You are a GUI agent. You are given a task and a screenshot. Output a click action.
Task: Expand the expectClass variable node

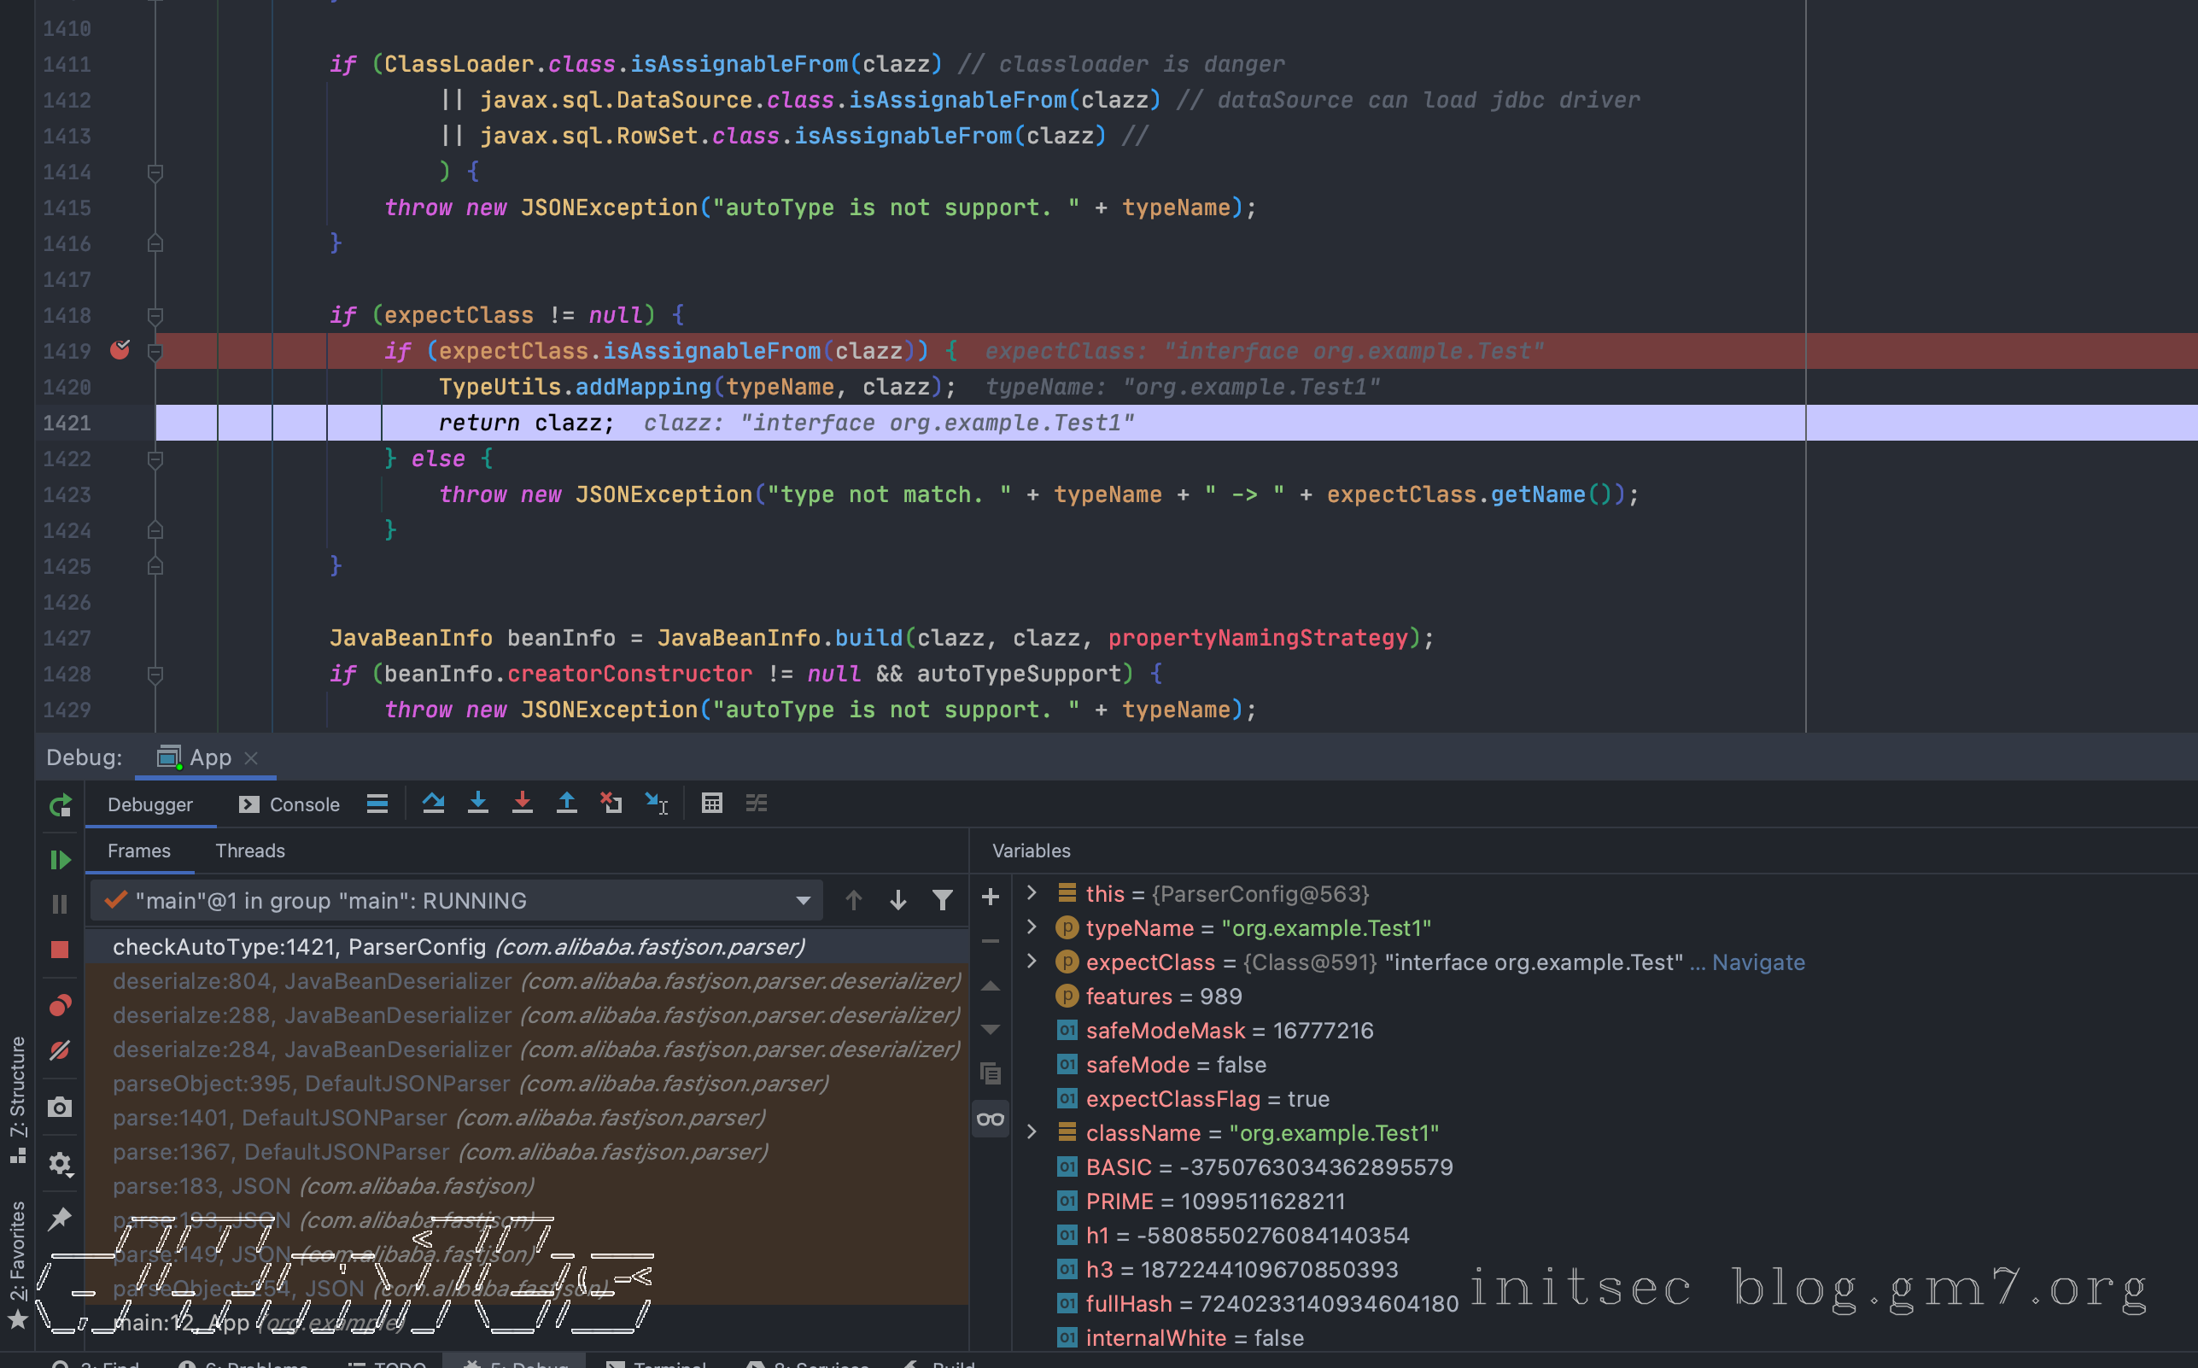tap(1032, 962)
